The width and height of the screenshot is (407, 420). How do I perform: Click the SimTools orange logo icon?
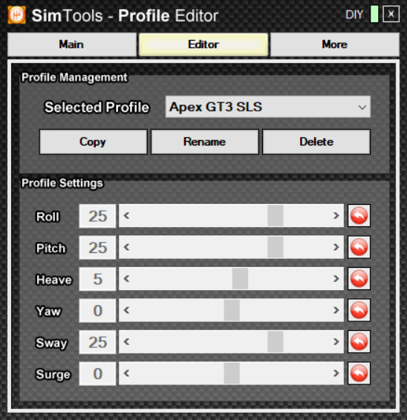coord(17,15)
